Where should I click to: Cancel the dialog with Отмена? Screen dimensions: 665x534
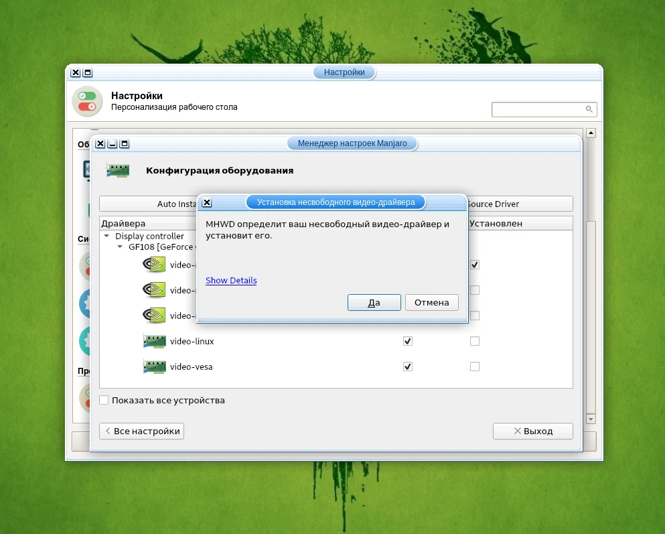click(x=432, y=302)
